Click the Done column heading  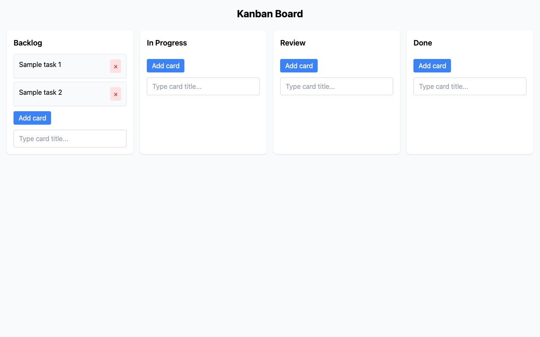423,43
